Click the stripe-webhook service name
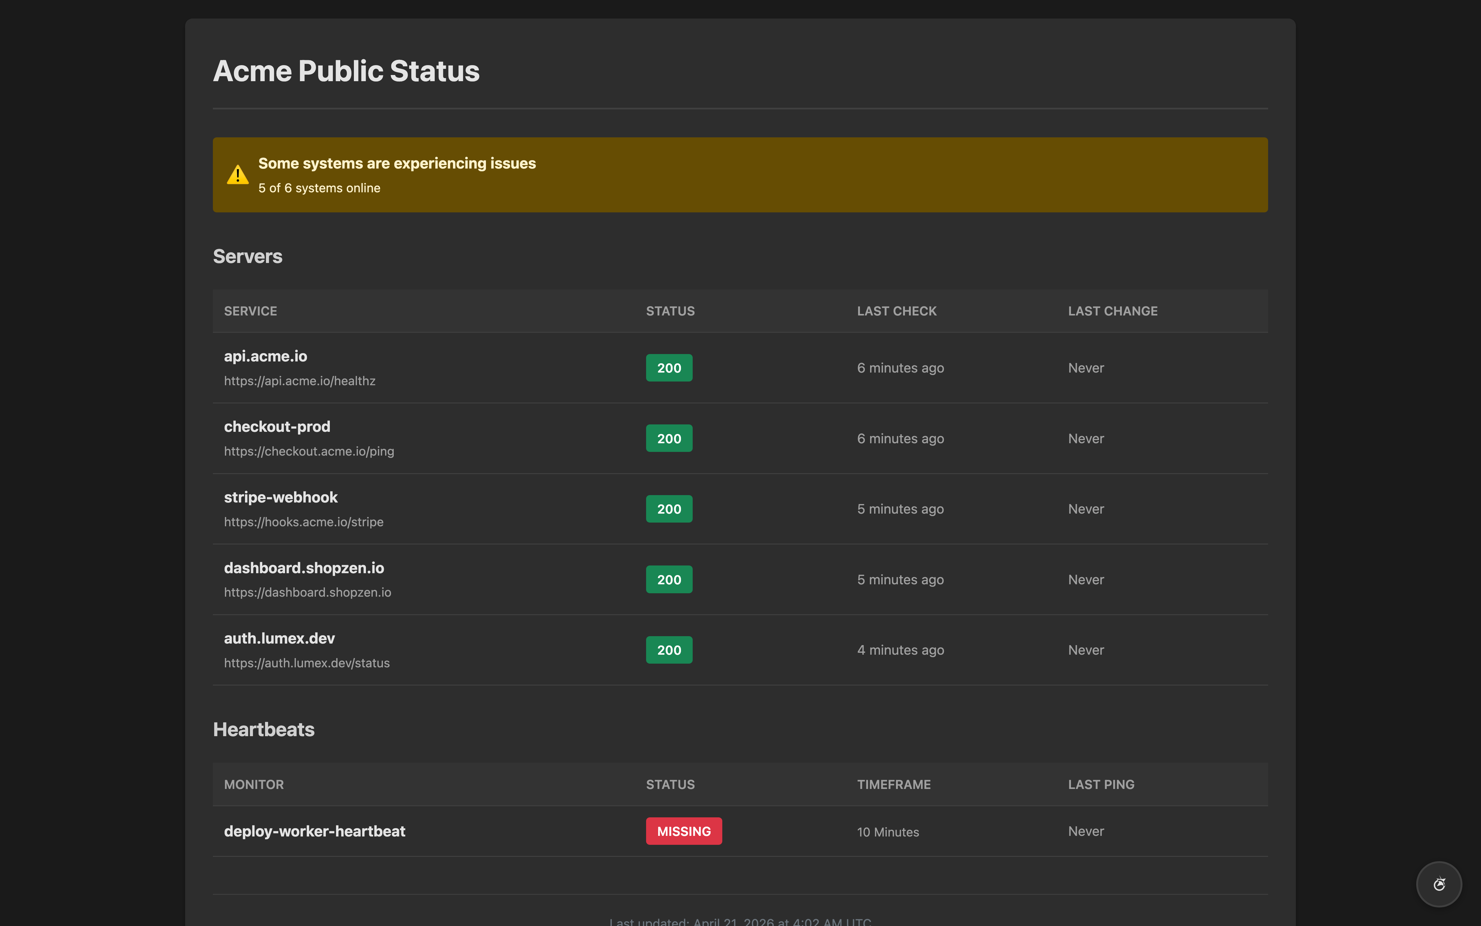1481x926 pixels. (281, 497)
